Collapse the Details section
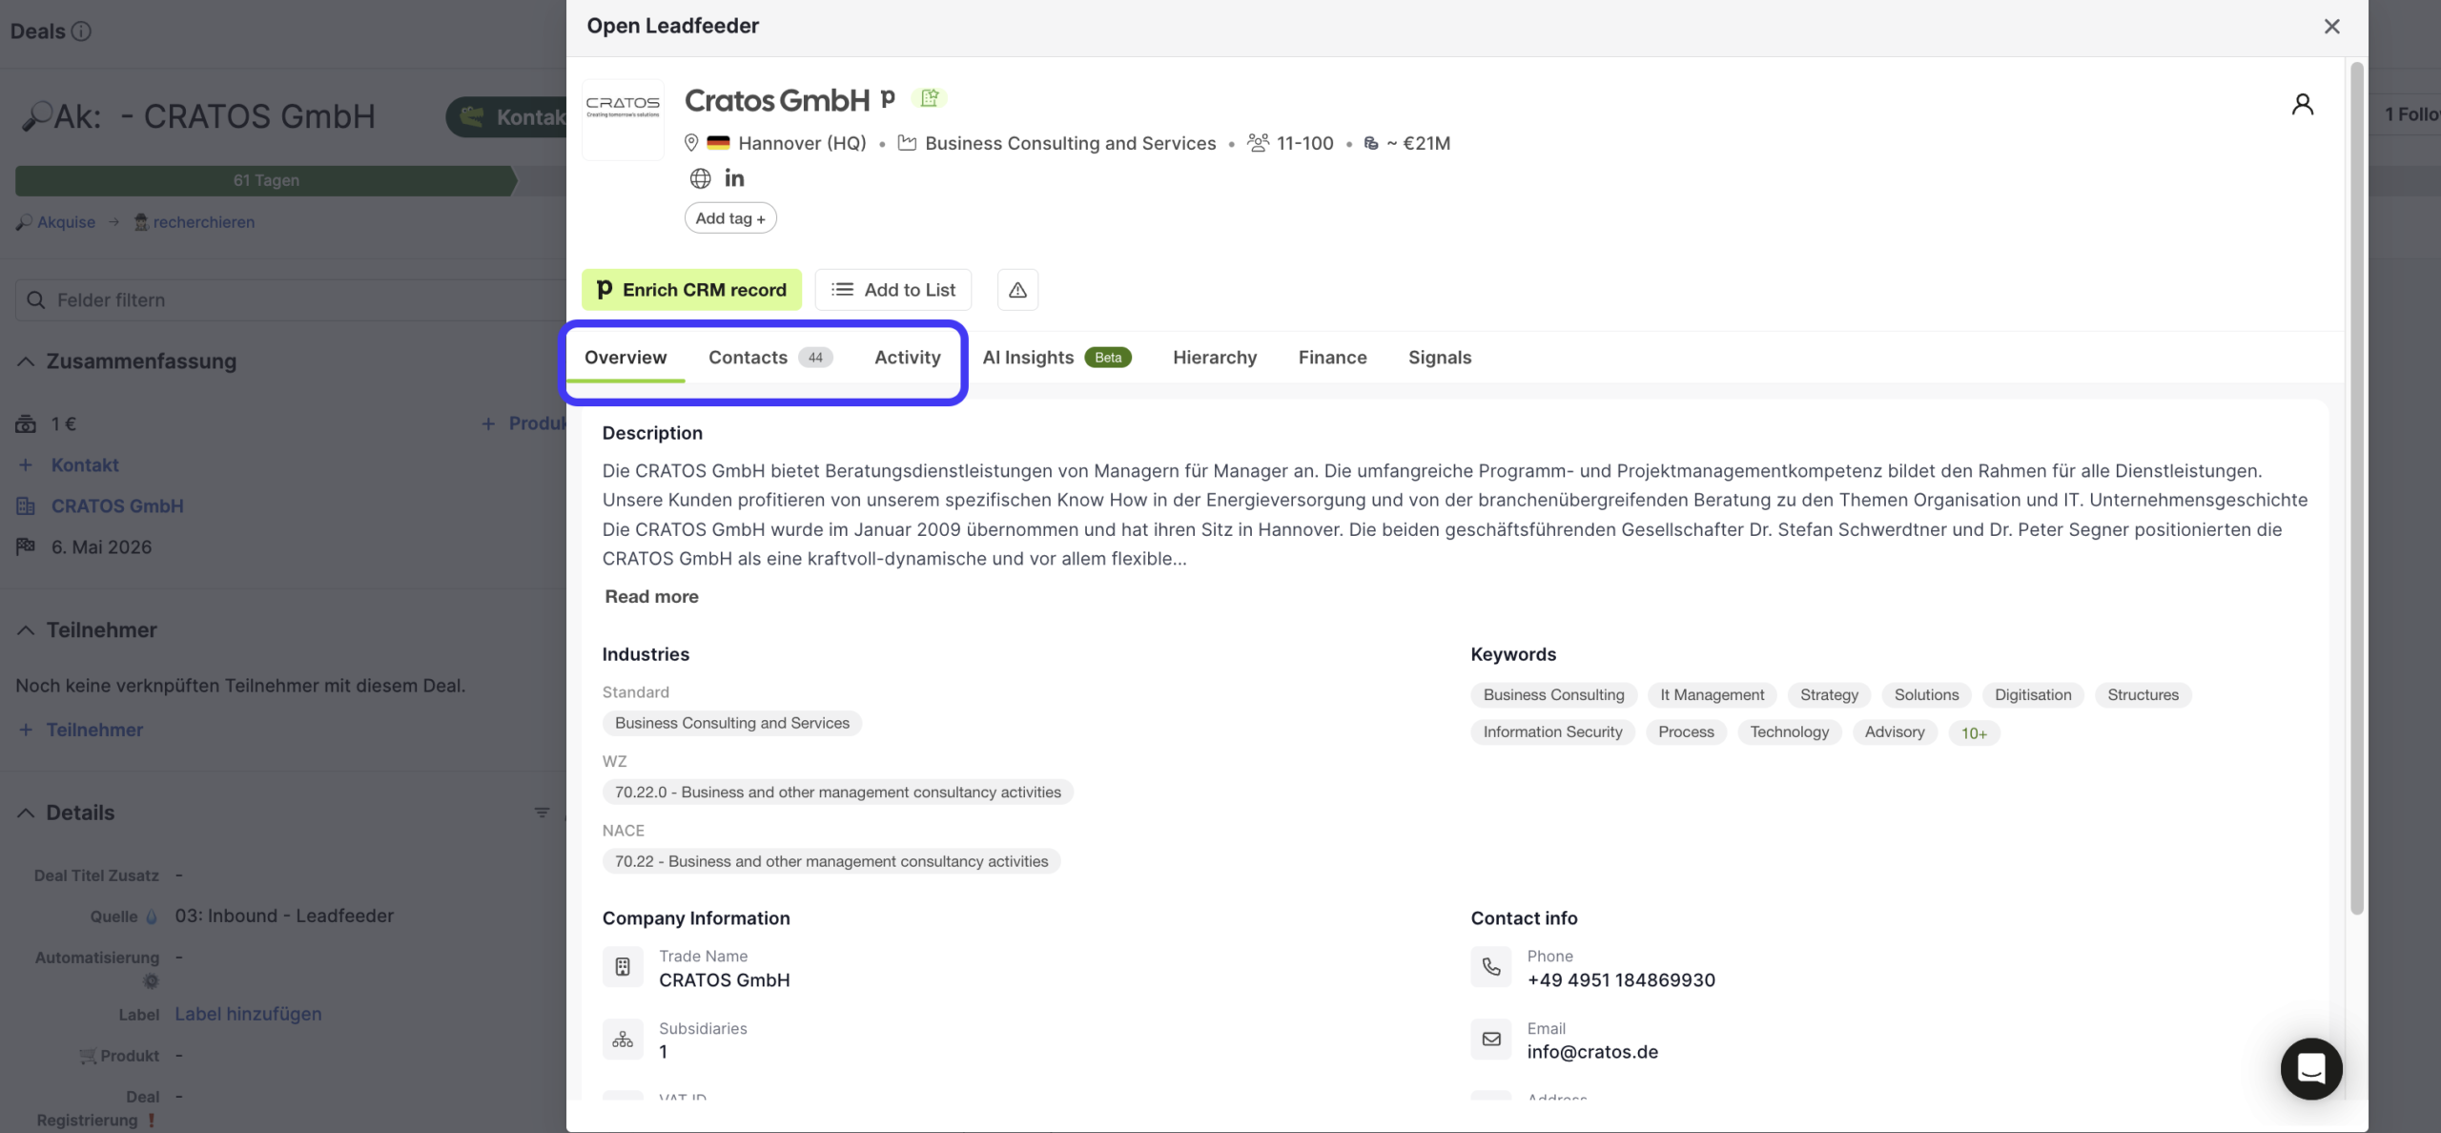The height and width of the screenshot is (1133, 2441). tap(26, 813)
